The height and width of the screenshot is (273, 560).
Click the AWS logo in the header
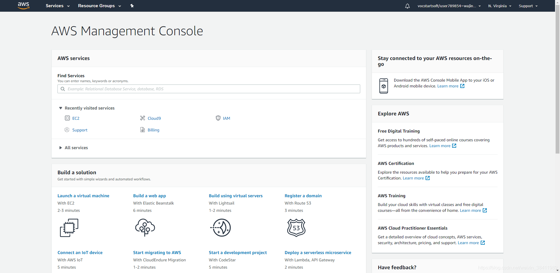point(24,6)
